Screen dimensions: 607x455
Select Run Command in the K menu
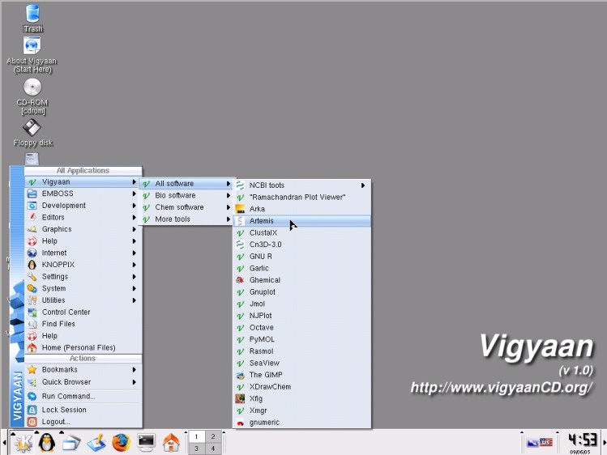[x=68, y=396]
